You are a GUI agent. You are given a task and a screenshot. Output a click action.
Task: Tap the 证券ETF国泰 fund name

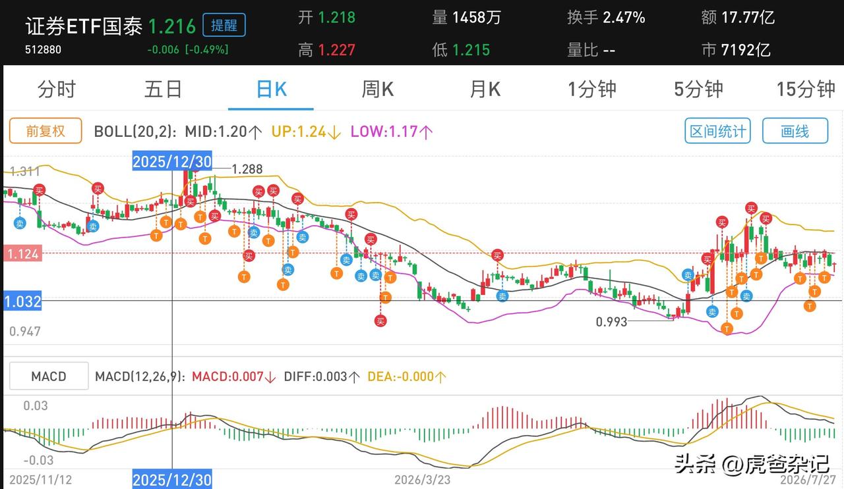point(84,26)
